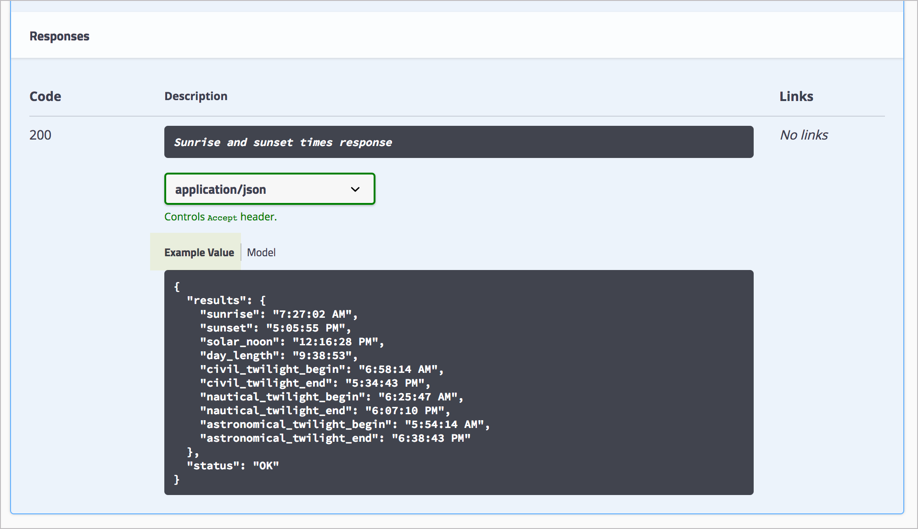Viewport: 918px width, 529px height.
Task: Switch to the Model tab
Action: [261, 253]
